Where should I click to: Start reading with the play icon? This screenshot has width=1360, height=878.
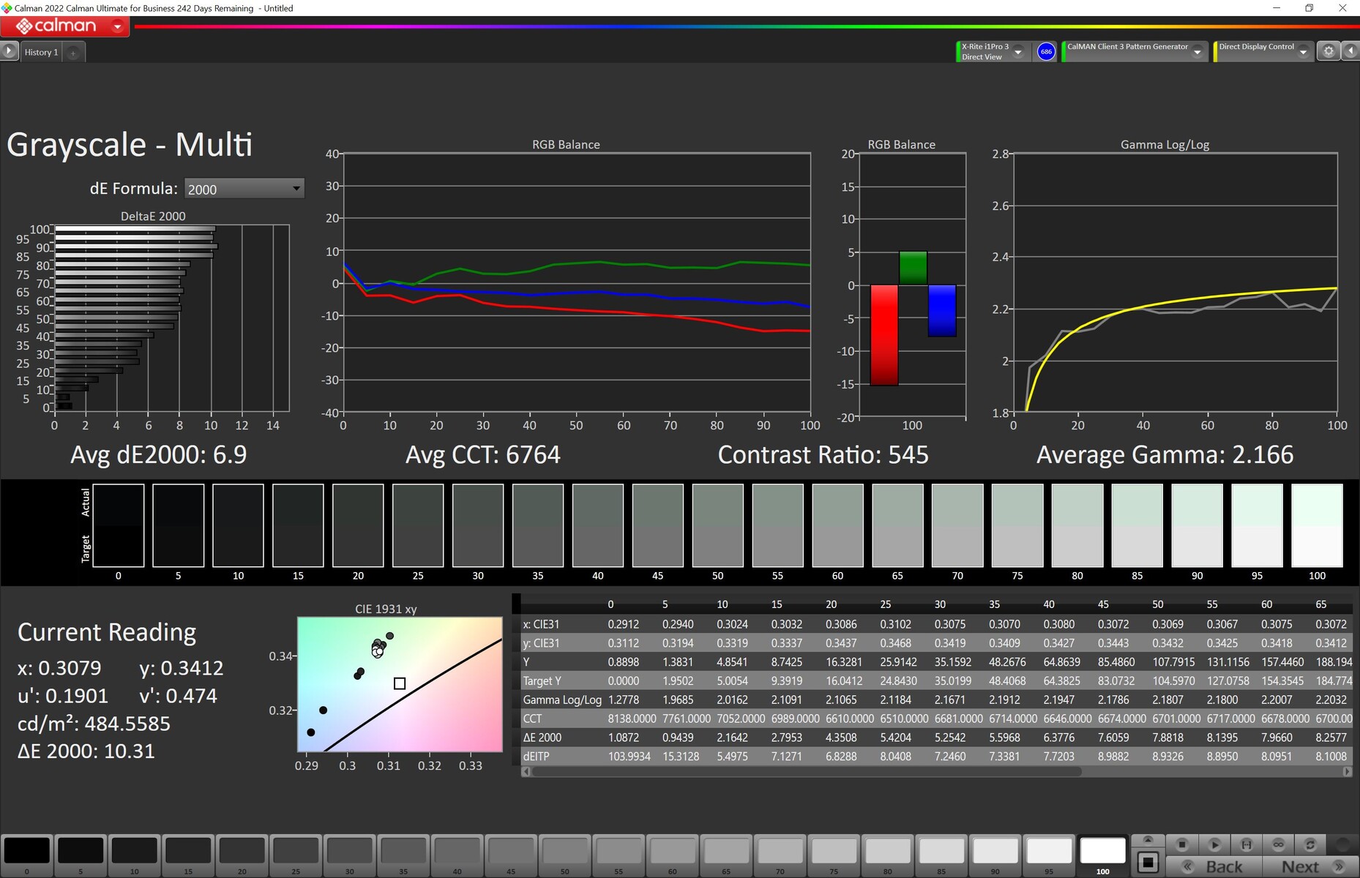pyautogui.click(x=1214, y=844)
